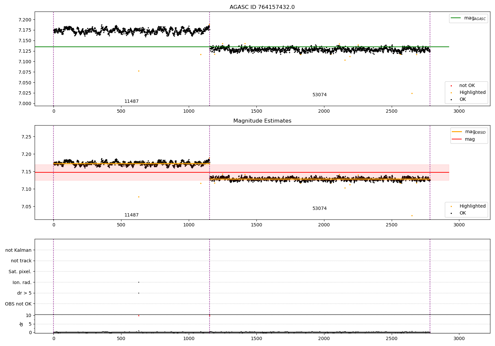Click the 'Sat. pixel.' axis label
495x346 pixels.
point(20,272)
